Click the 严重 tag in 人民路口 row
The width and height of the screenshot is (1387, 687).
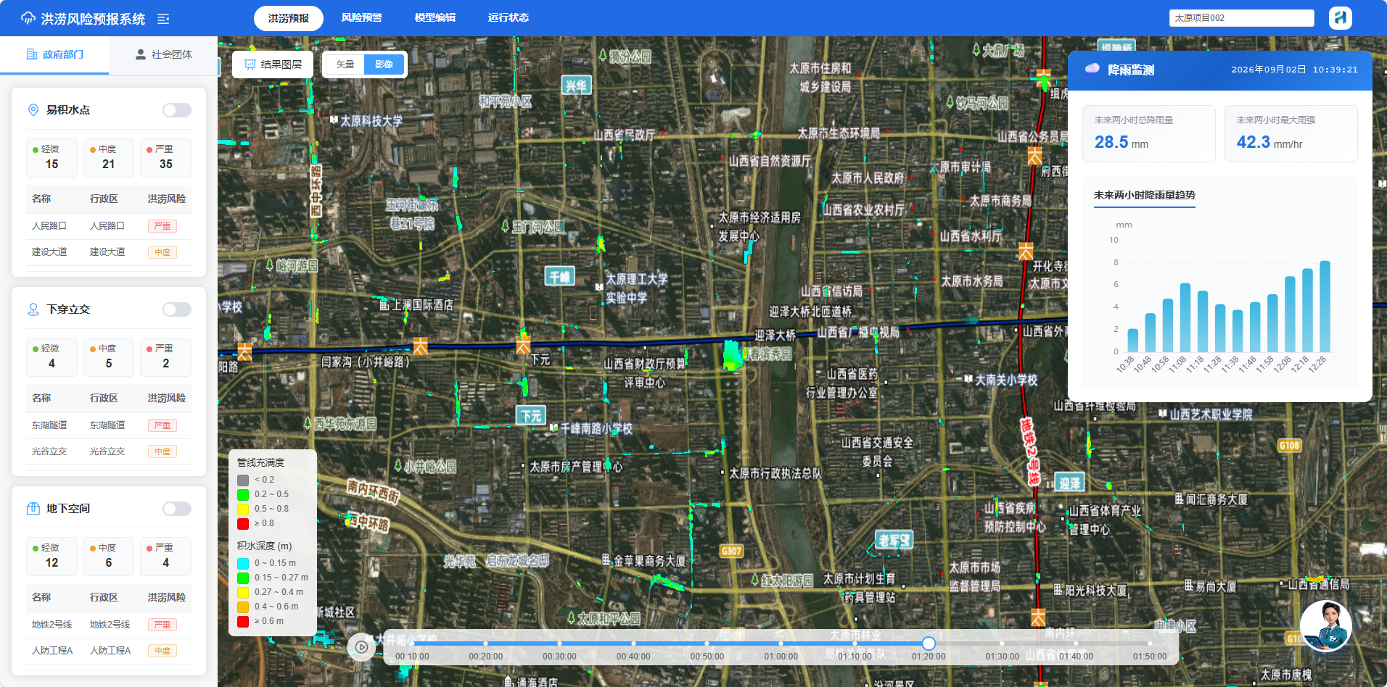point(162,226)
